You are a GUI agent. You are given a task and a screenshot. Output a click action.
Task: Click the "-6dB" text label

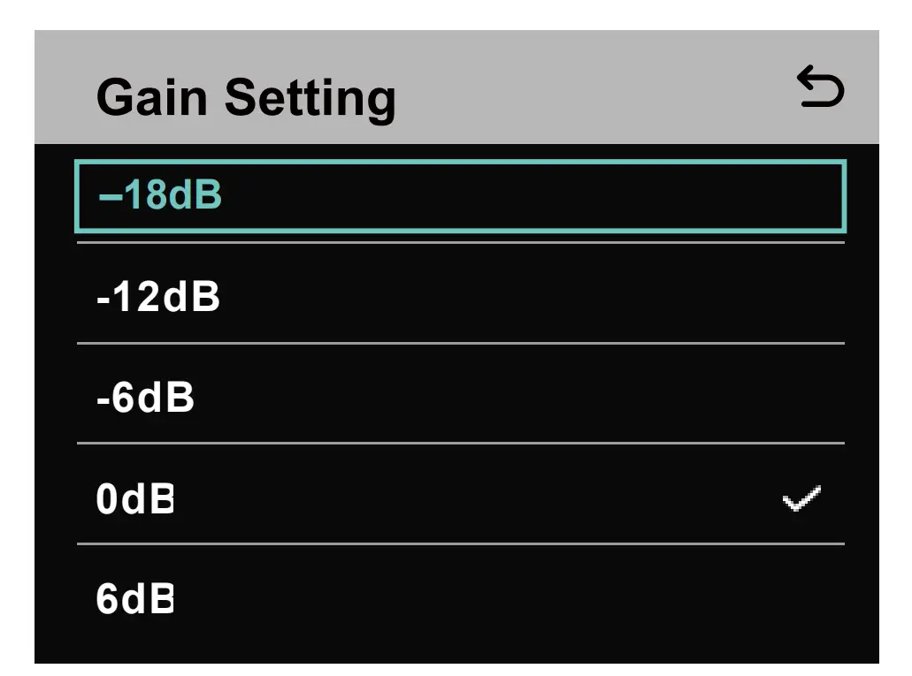[x=145, y=399]
